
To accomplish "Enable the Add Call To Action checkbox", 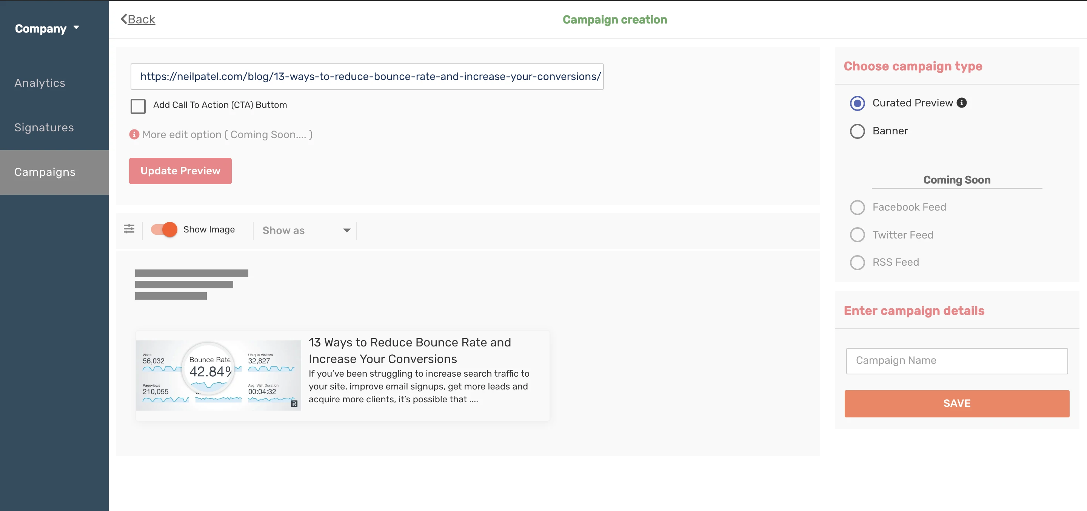I will click(138, 106).
